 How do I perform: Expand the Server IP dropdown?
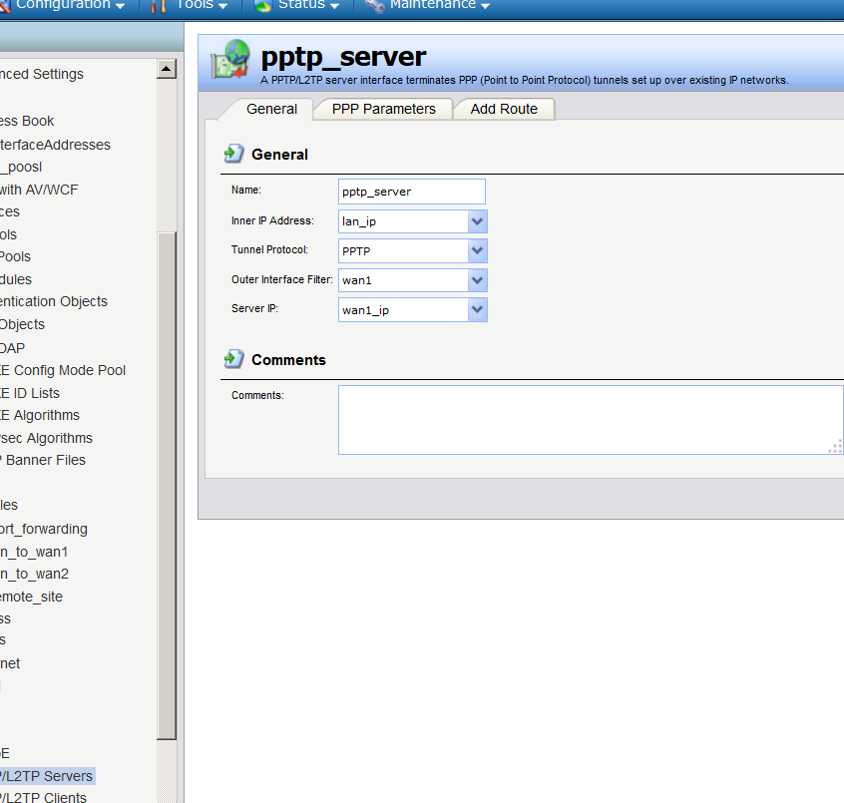click(x=477, y=310)
